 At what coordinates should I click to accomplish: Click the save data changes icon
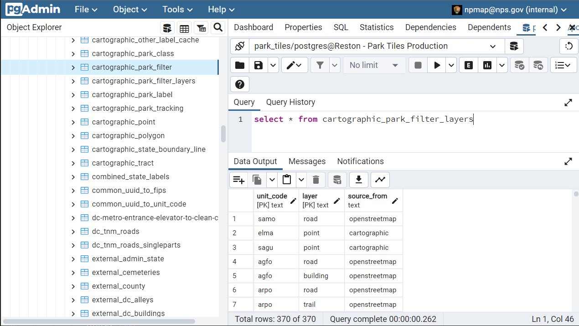pos(337,180)
